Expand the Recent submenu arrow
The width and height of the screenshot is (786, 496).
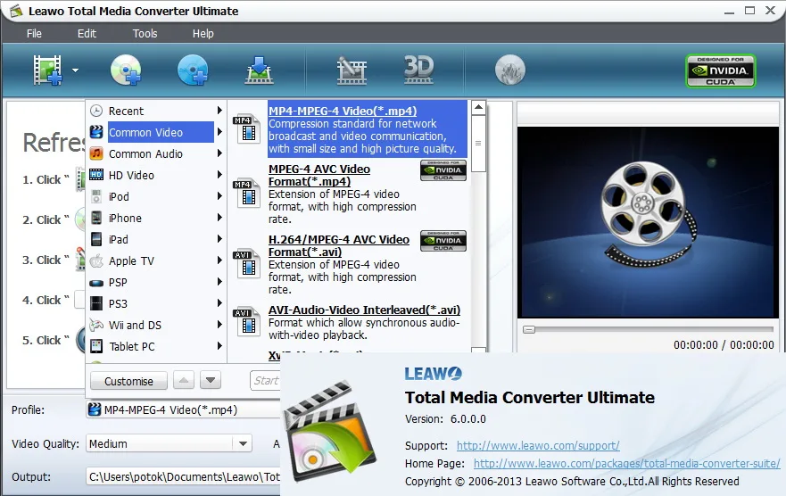[x=219, y=111]
